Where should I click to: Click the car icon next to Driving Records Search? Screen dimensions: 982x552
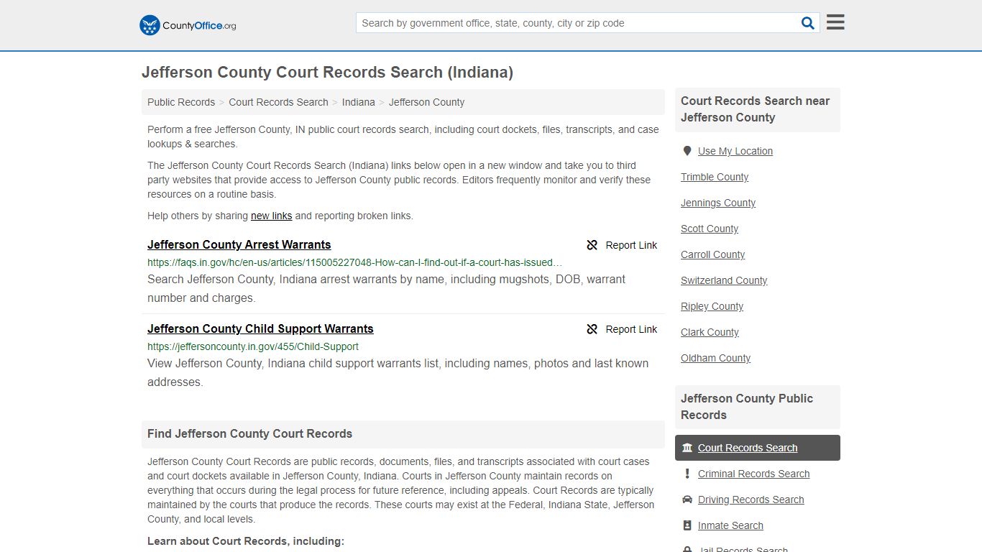click(687, 500)
